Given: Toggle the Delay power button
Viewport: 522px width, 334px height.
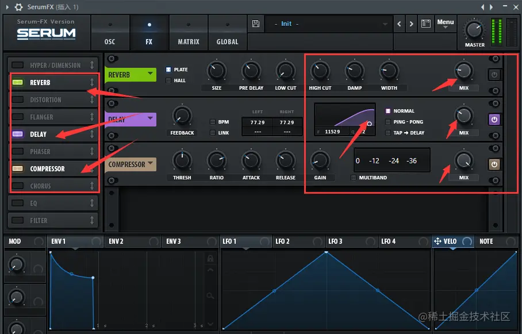Looking at the screenshot, I should pyautogui.click(x=494, y=120).
